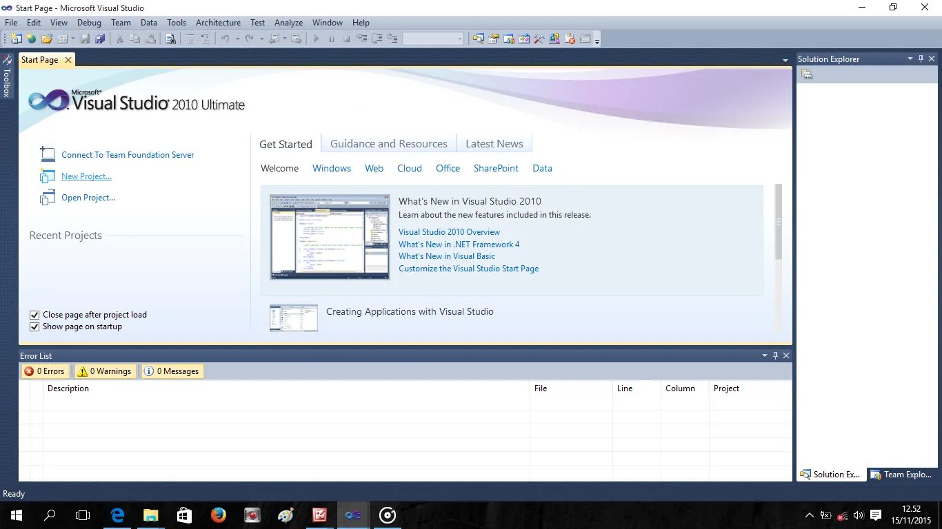Open the document tab list dropdown

click(785, 61)
